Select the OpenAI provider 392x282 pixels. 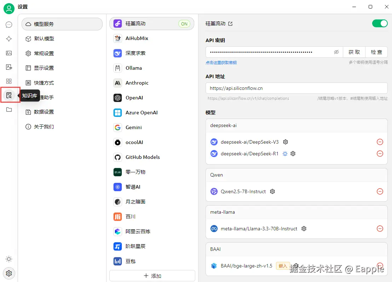pos(152,98)
